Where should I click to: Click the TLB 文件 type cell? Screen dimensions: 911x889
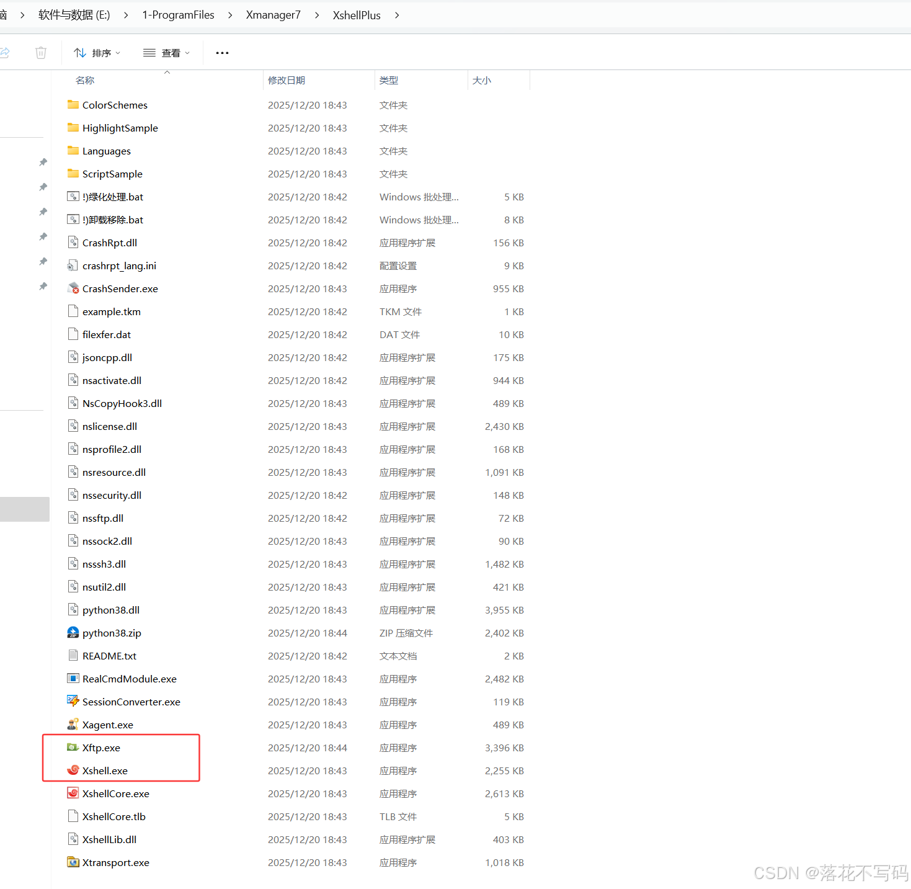398,816
